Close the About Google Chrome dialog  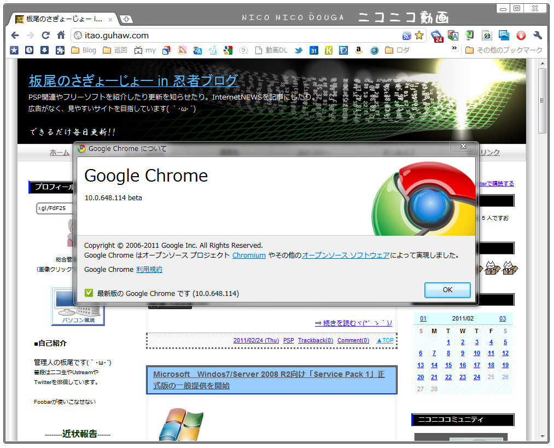coord(463,146)
